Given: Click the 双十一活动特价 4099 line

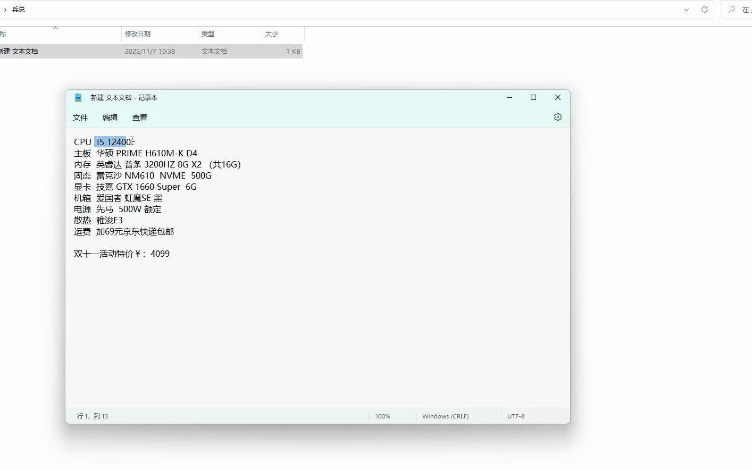Looking at the screenshot, I should pos(122,254).
